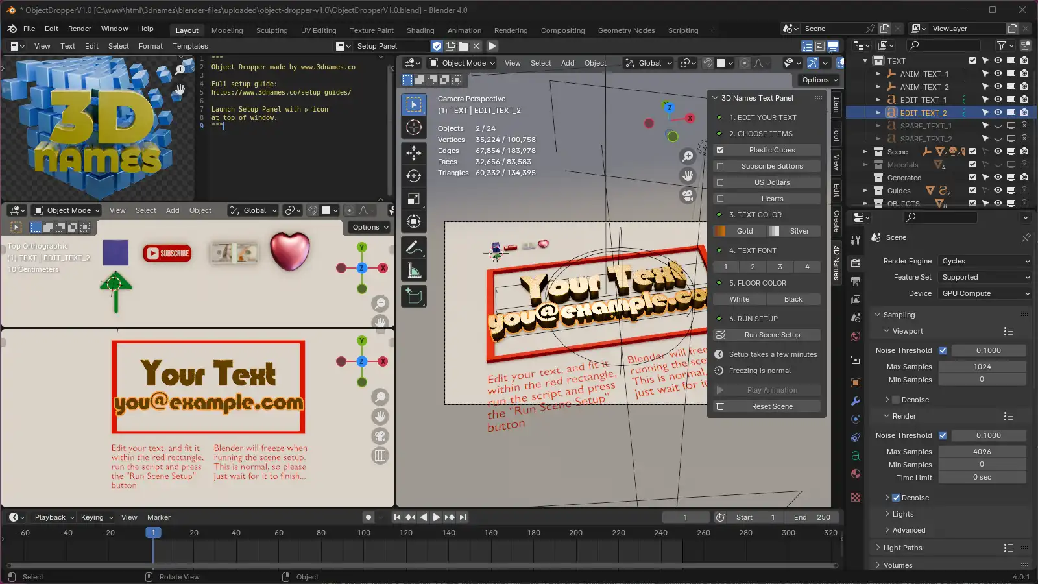The width and height of the screenshot is (1038, 584).
Task: Choose the Black floor color
Action: [x=793, y=299]
